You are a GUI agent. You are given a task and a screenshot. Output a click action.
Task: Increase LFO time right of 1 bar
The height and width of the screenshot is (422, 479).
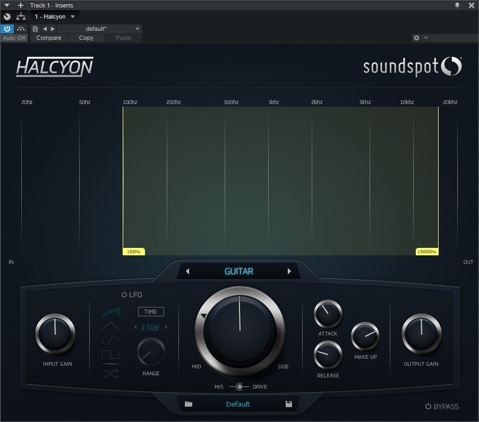166,328
